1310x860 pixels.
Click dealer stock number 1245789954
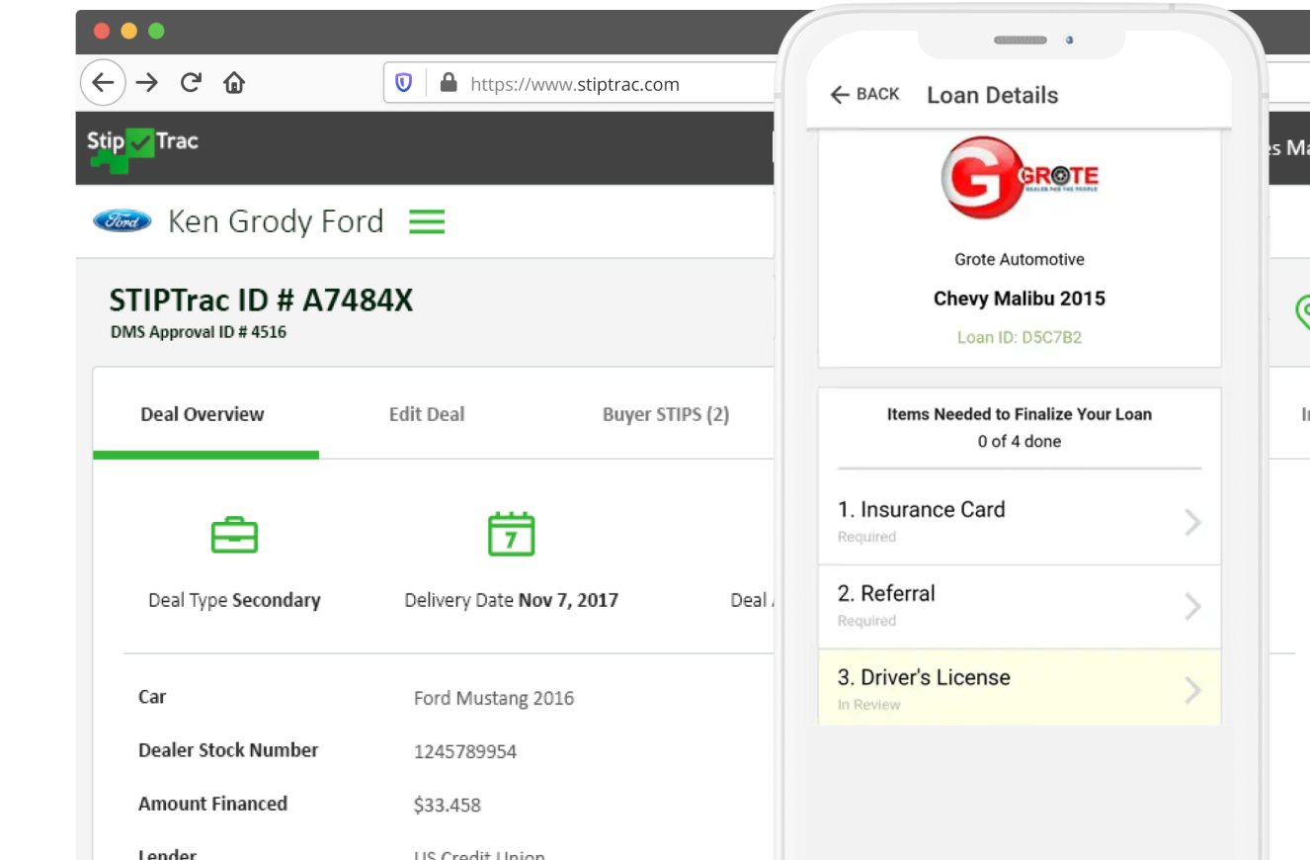pyautogui.click(x=465, y=751)
